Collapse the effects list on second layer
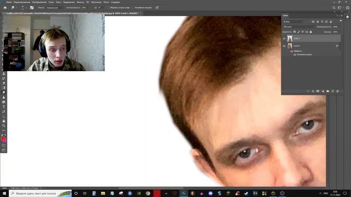Viewport: 351px width, 197px height. point(340,46)
